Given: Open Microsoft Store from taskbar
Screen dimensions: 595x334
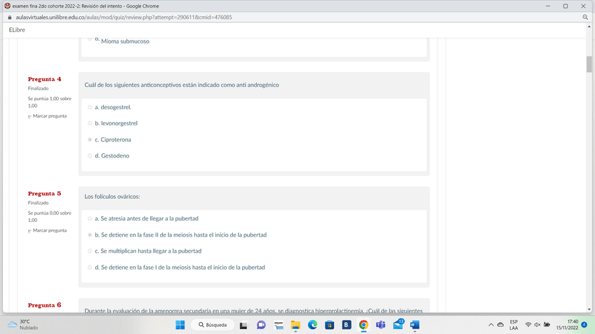Looking at the screenshot, I should tap(329, 325).
